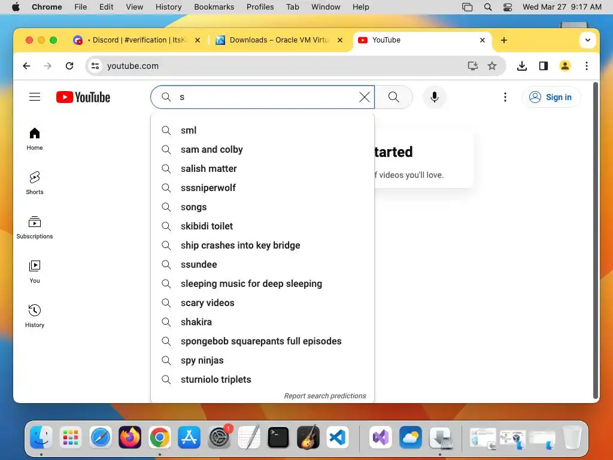Image resolution: width=613 pixels, height=460 pixels.
Task: Click the page vertical scrollbar
Action: (596, 241)
